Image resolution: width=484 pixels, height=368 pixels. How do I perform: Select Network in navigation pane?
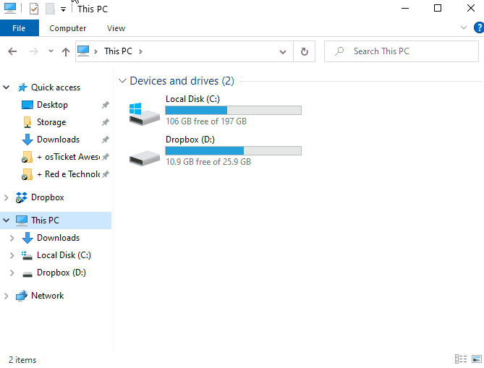click(x=47, y=296)
